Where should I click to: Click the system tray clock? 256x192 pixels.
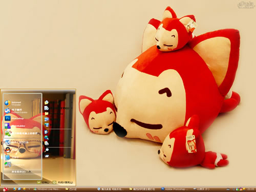tap(250, 189)
